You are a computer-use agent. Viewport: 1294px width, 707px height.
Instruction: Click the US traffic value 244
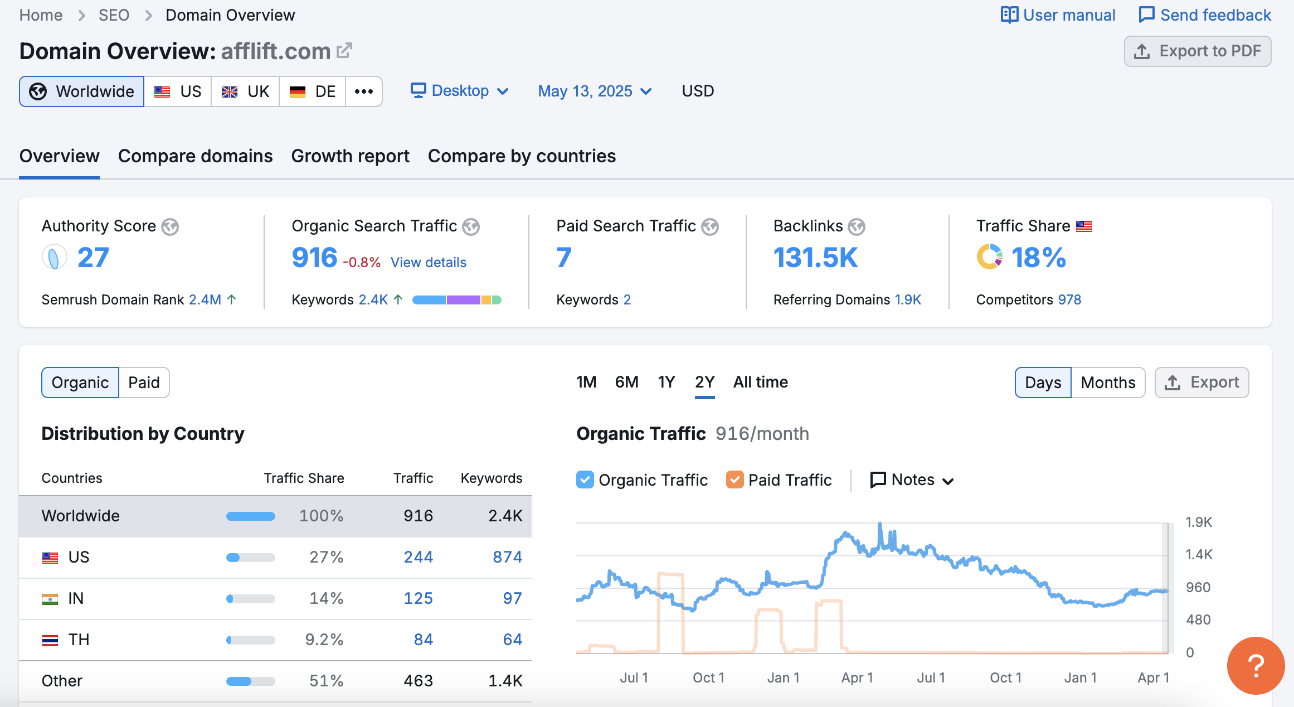pos(419,557)
